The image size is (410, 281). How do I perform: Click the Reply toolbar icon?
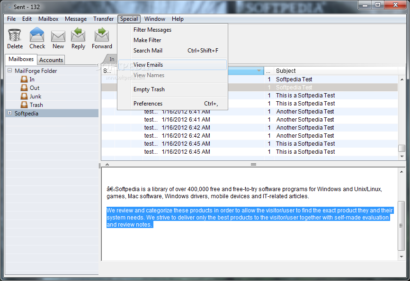(x=78, y=35)
